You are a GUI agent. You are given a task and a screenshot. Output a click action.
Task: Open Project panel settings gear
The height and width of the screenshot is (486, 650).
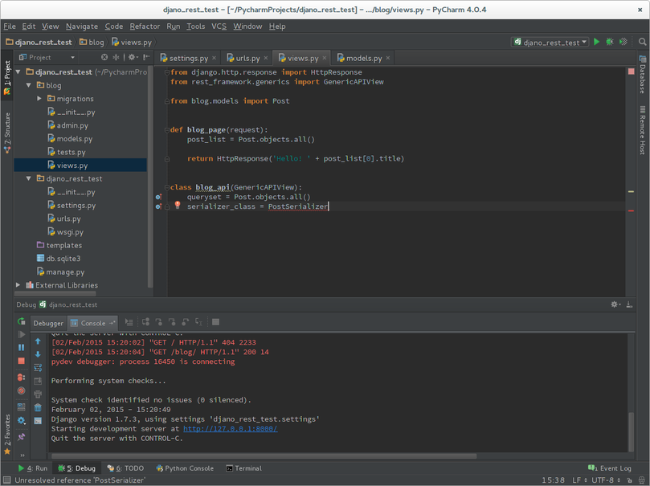133,57
